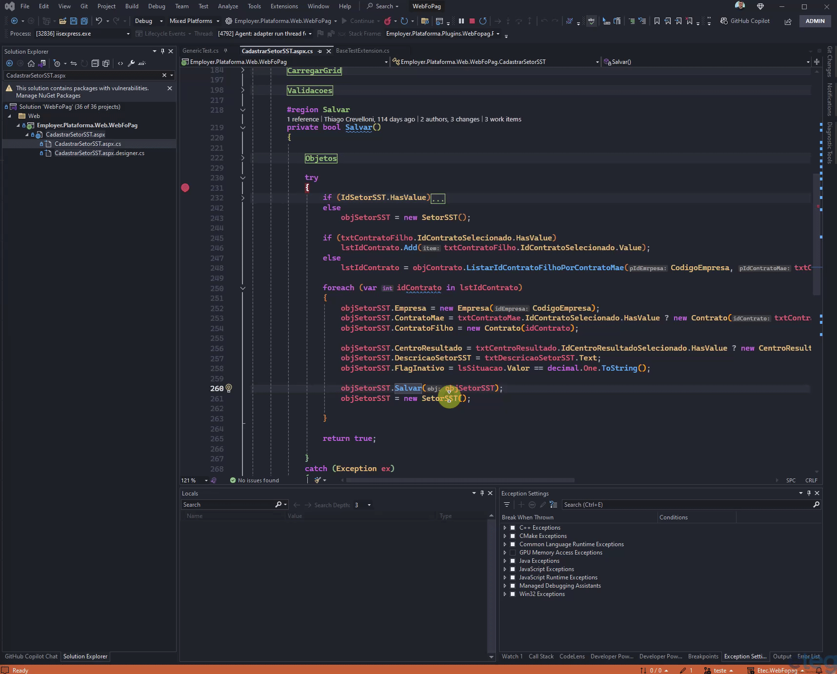Click the View Code icon in Solution Explorer
This screenshot has width=837, height=674.
point(120,63)
